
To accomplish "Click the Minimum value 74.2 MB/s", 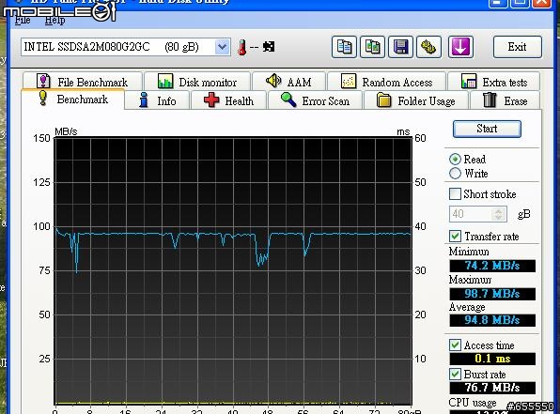I will [x=492, y=266].
